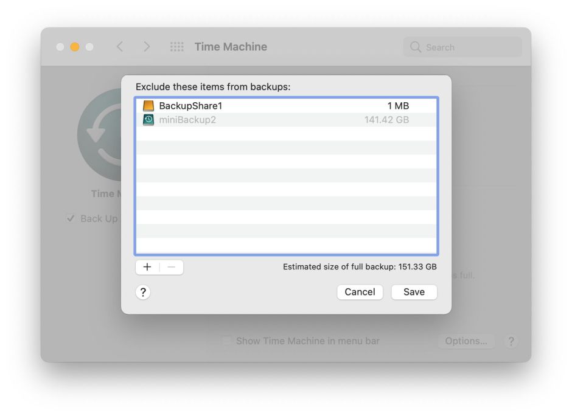Click the main window help question mark
The image size is (572, 416).
[511, 341]
